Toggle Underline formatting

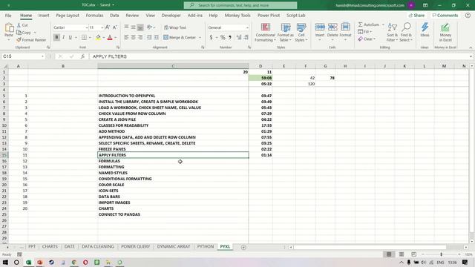click(71, 38)
